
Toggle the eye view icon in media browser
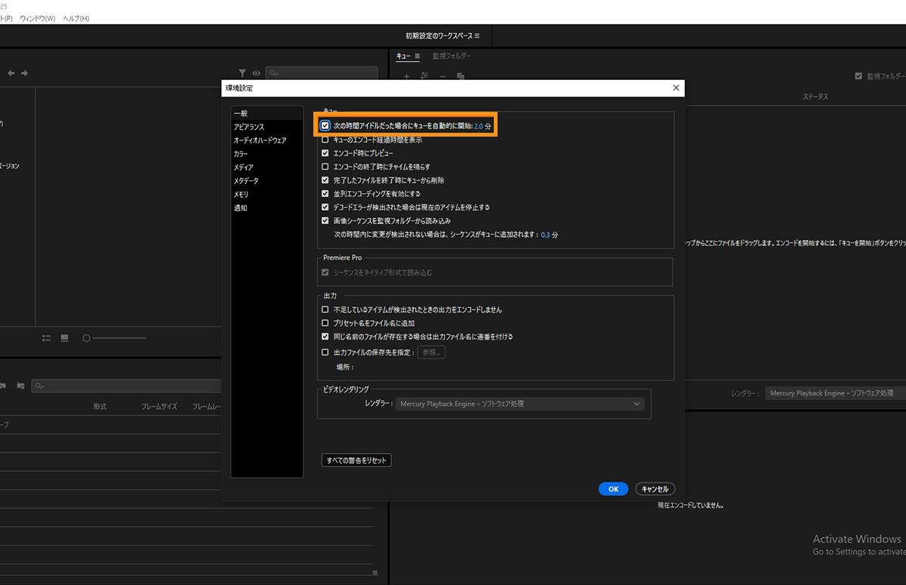(257, 73)
